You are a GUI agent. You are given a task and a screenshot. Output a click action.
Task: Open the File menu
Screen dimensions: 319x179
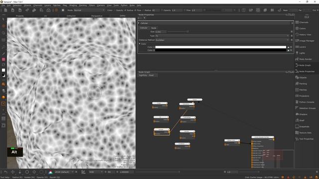pyautogui.click(x=3, y=5)
